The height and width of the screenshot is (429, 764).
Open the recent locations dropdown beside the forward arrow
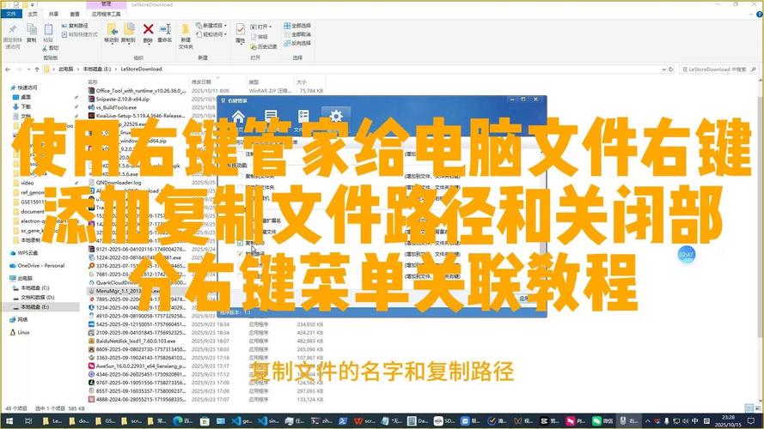(28, 69)
